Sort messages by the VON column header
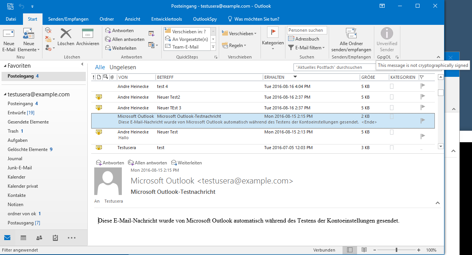 136,77
